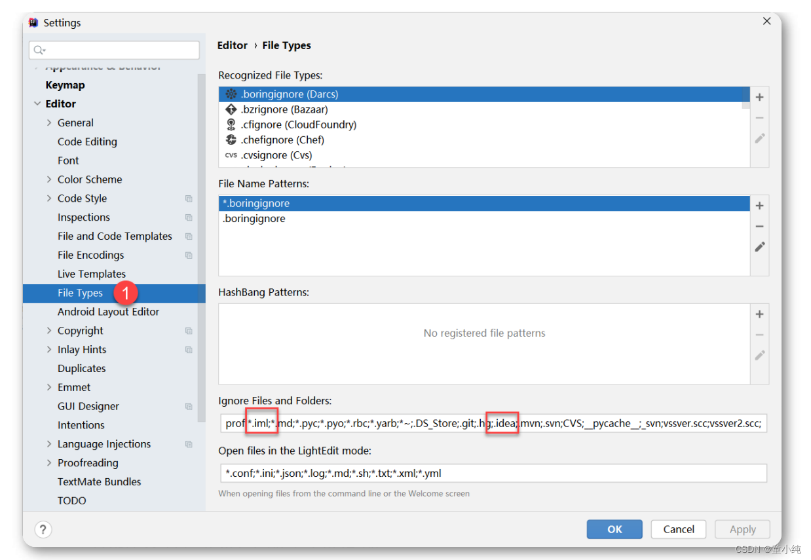Add a new HashBang pattern
The height and width of the screenshot is (560, 811).
point(759,314)
